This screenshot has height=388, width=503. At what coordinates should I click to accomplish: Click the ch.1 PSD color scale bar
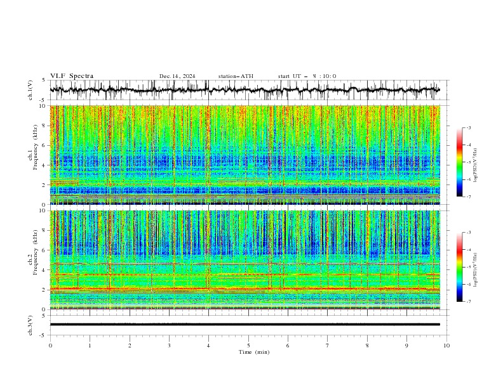tap(460, 162)
